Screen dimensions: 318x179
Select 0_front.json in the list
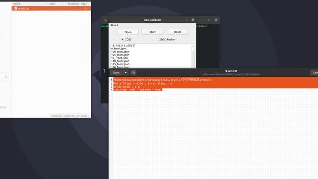[119, 49]
